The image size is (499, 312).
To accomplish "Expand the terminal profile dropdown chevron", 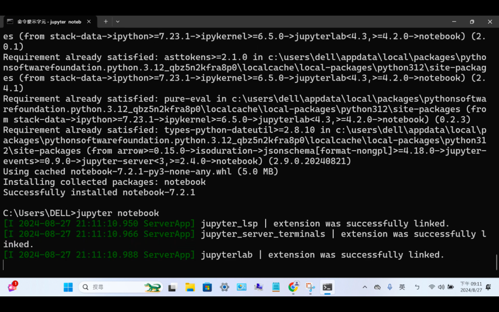I will click(x=118, y=21).
